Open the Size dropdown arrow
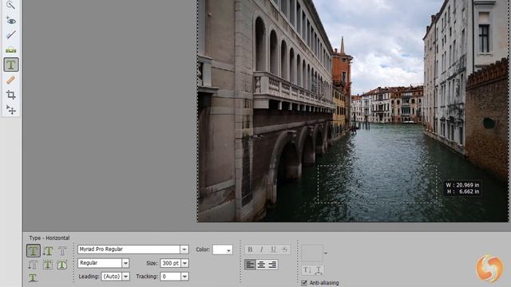This screenshot has height=287, width=511. 184,263
